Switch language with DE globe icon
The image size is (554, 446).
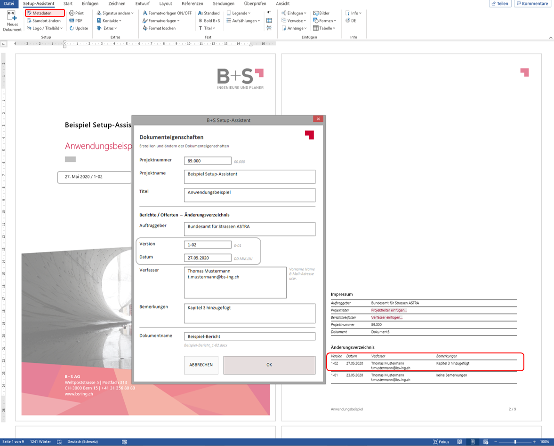351,21
